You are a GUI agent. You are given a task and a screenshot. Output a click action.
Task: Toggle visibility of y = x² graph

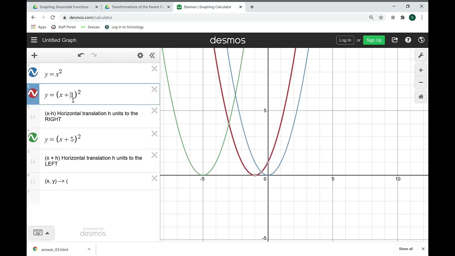pyautogui.click(x=33, y=73)
